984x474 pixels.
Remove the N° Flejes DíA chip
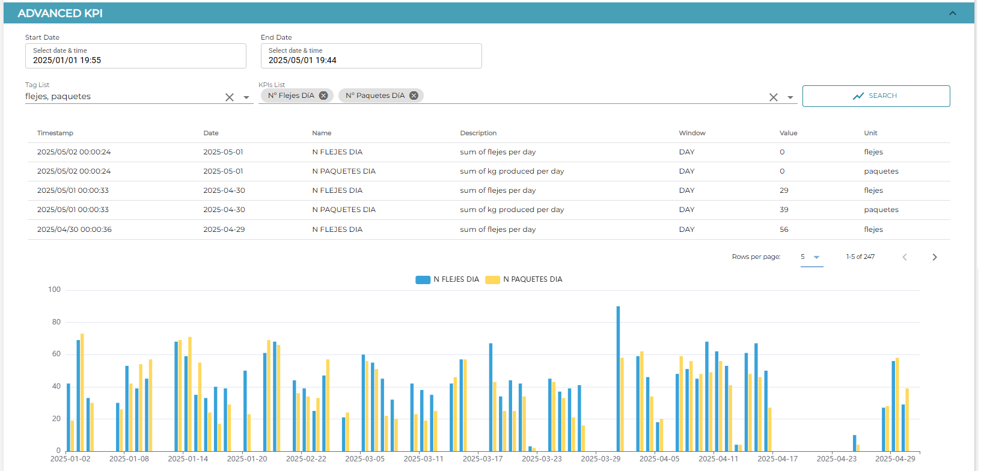[x=323, y=96]
